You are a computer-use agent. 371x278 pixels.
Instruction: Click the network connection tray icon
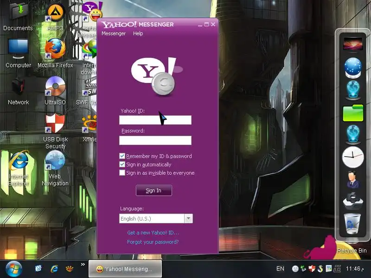tap(337, 269)
